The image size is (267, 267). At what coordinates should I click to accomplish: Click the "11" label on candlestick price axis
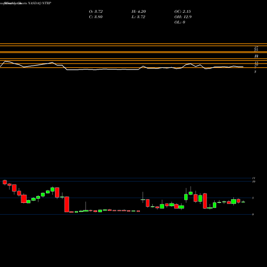[254, 178]
